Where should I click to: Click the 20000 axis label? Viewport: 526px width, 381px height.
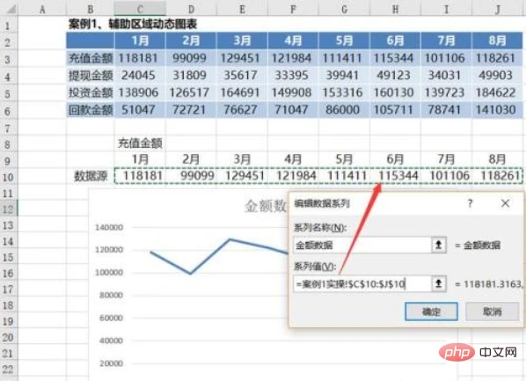point(111,363)
